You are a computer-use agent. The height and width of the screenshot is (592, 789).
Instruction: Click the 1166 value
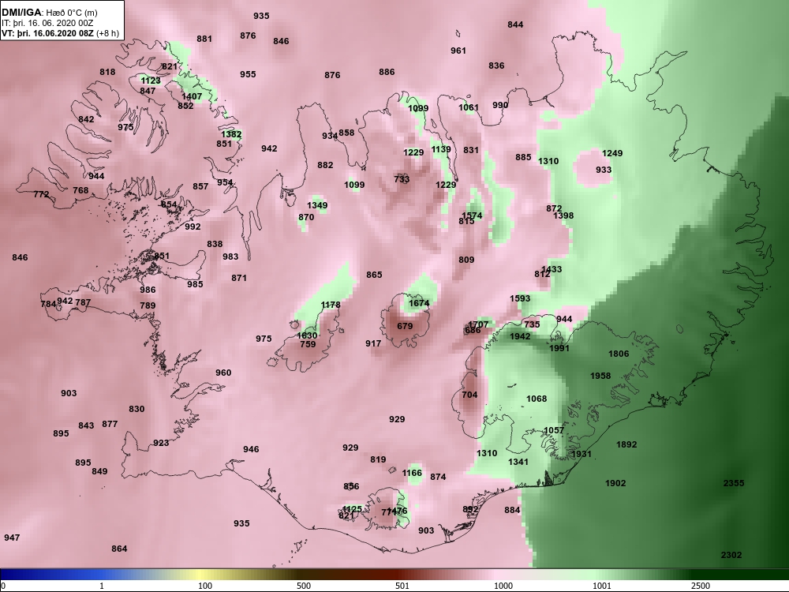pyautogui.click(x=412, y=473)
